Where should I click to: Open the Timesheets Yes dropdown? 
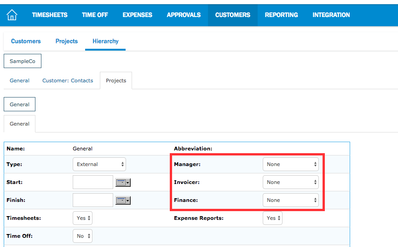coord(82,218)
